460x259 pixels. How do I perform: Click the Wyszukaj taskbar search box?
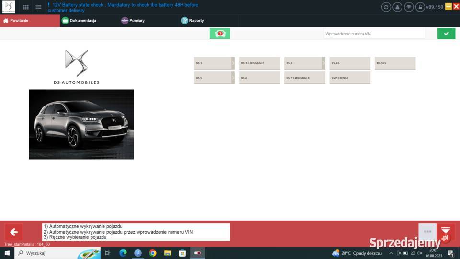[x=57, y=253]
